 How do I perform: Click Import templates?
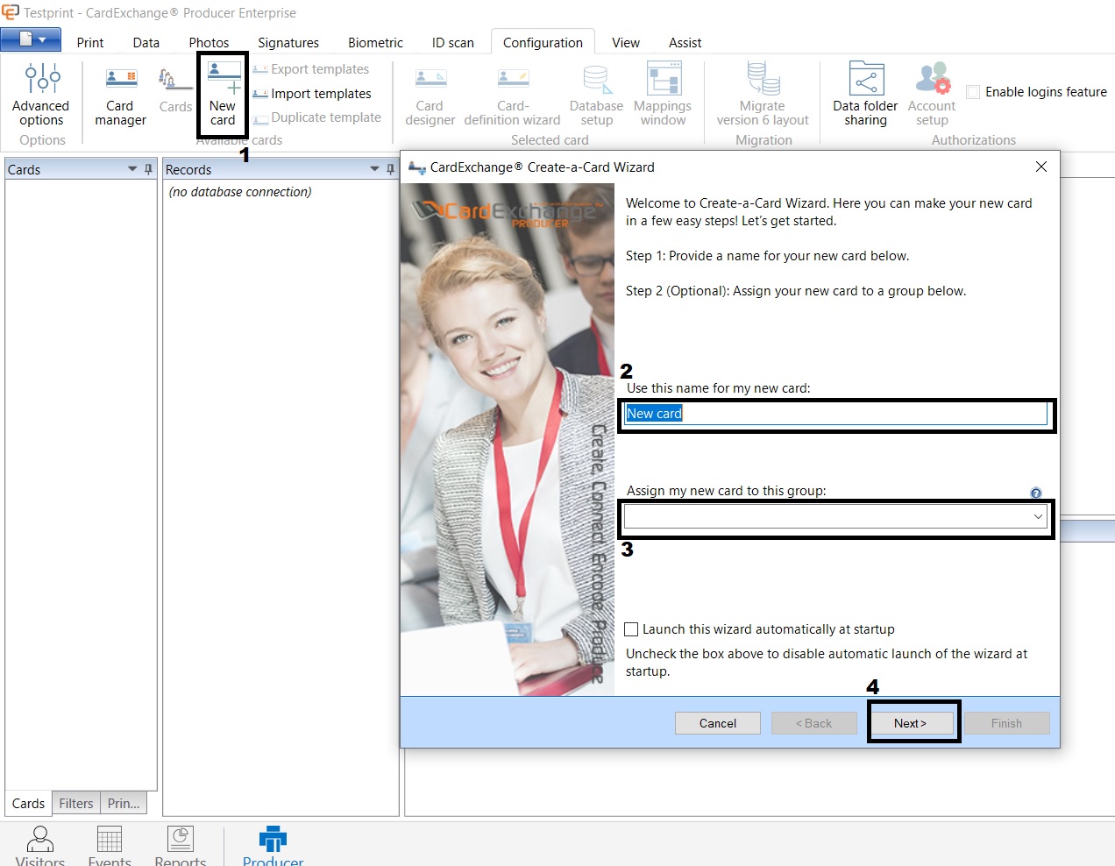[312, 94]
